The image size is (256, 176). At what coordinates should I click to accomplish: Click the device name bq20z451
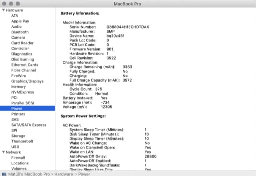point(115,36)
